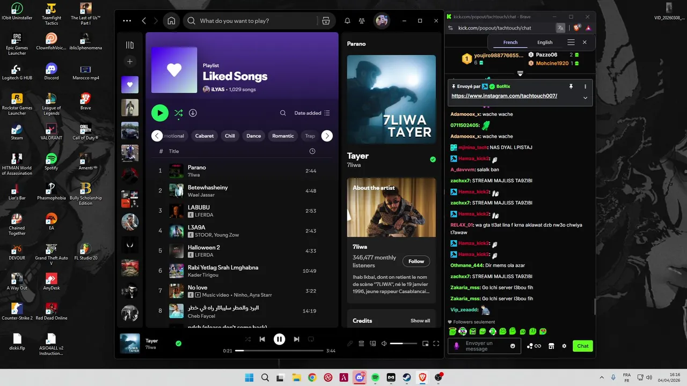Filter by Chill chip
This screenshot has width=687, height=386.
point(230,136)
